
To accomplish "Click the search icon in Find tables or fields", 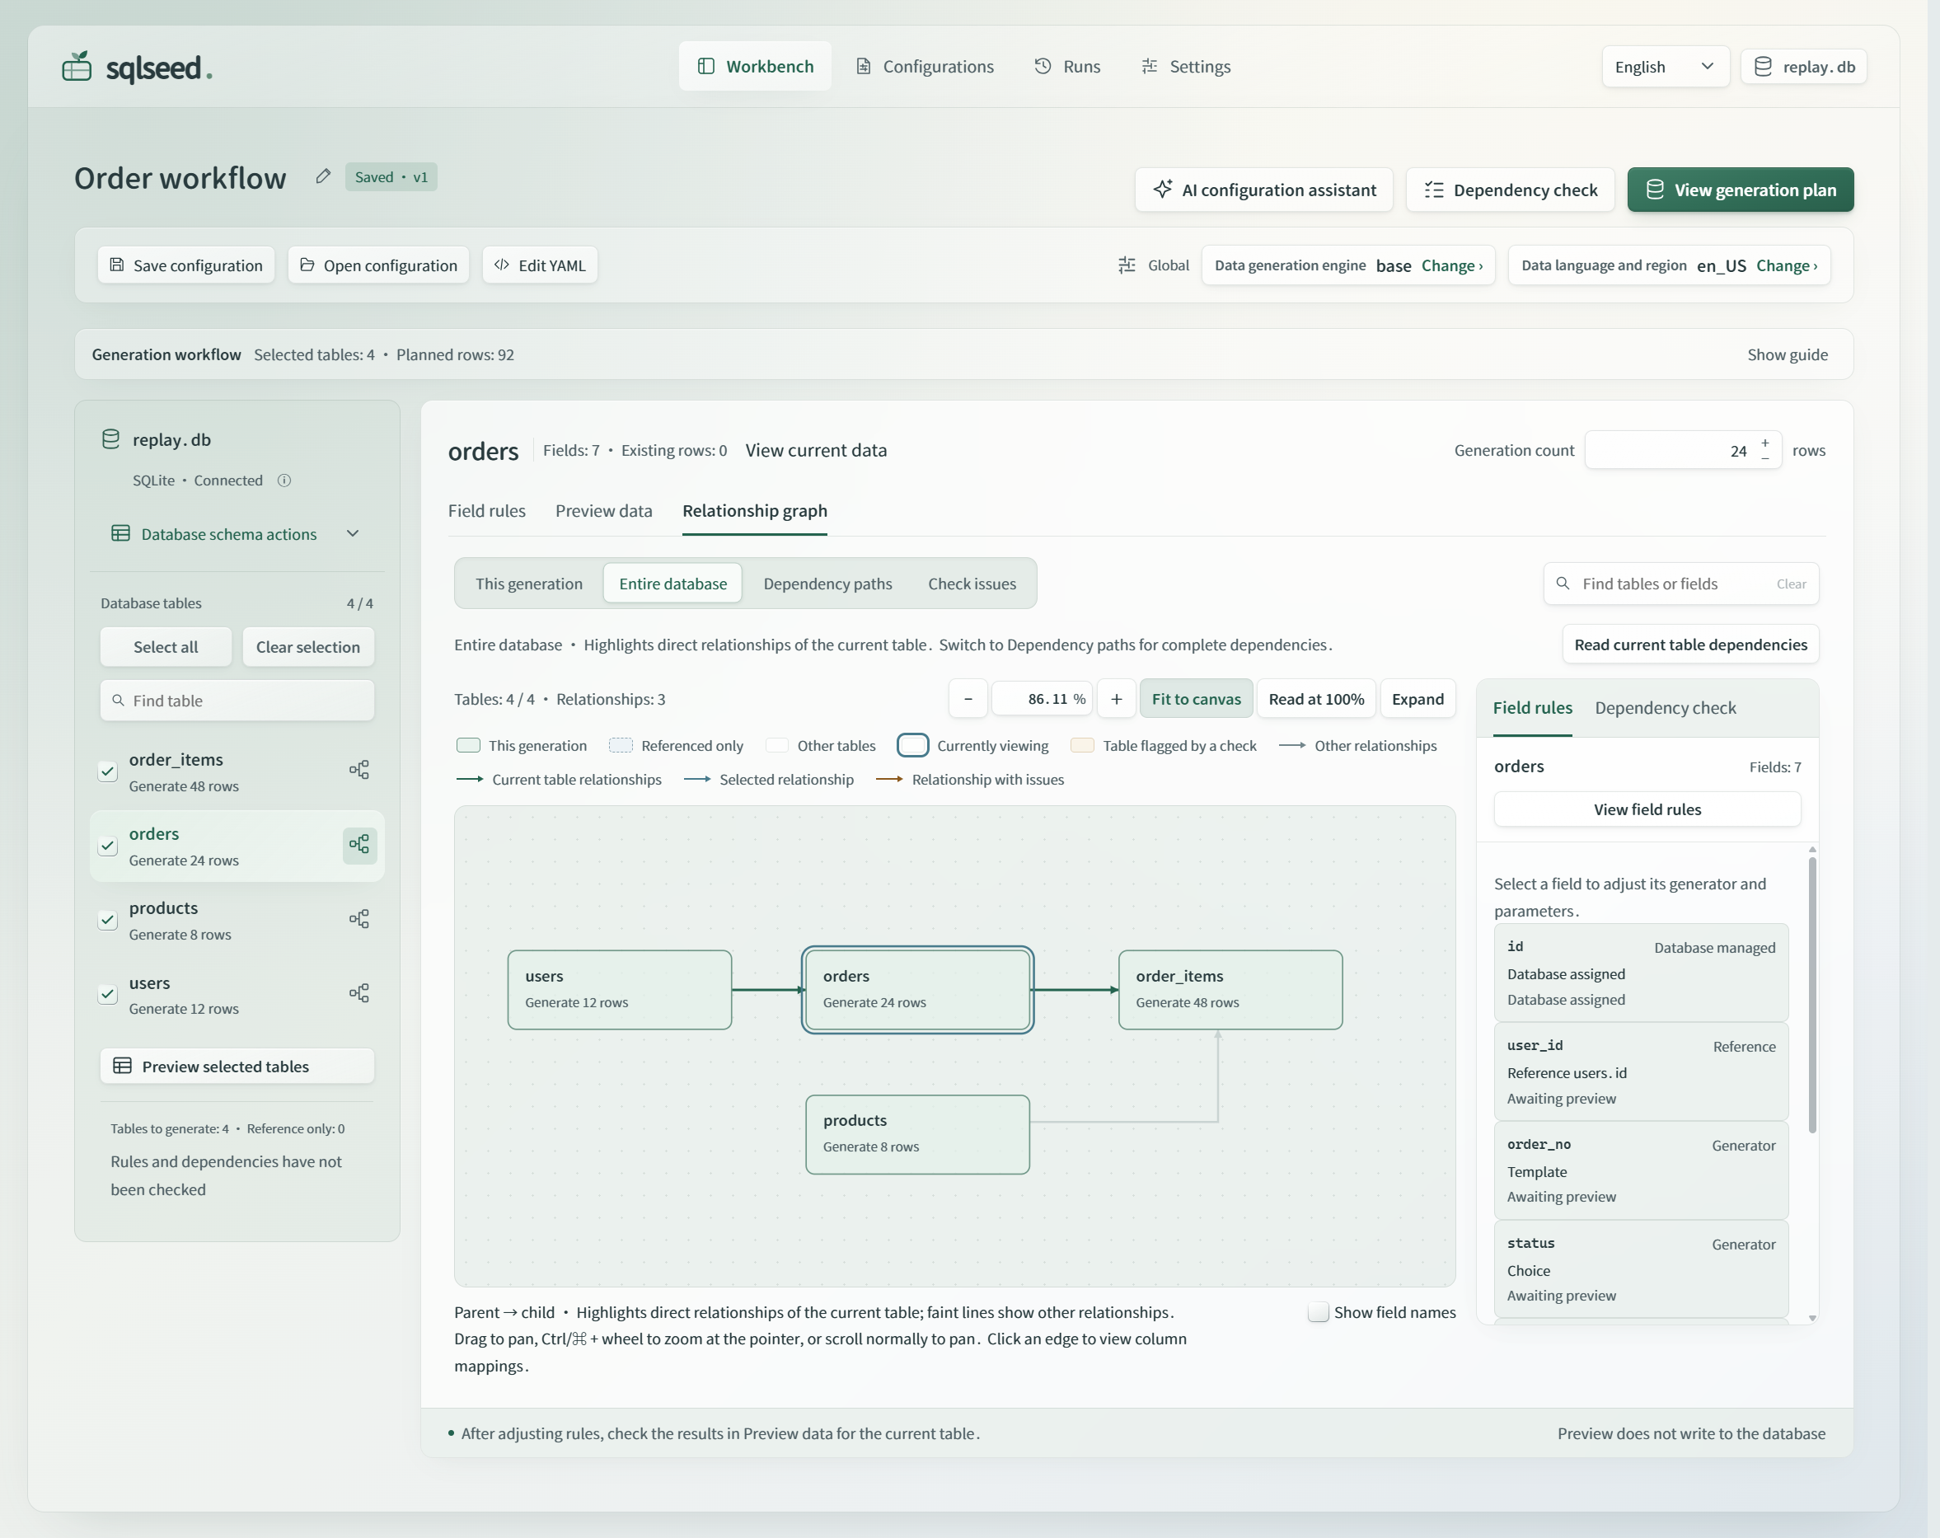I will pos(1563,584).
